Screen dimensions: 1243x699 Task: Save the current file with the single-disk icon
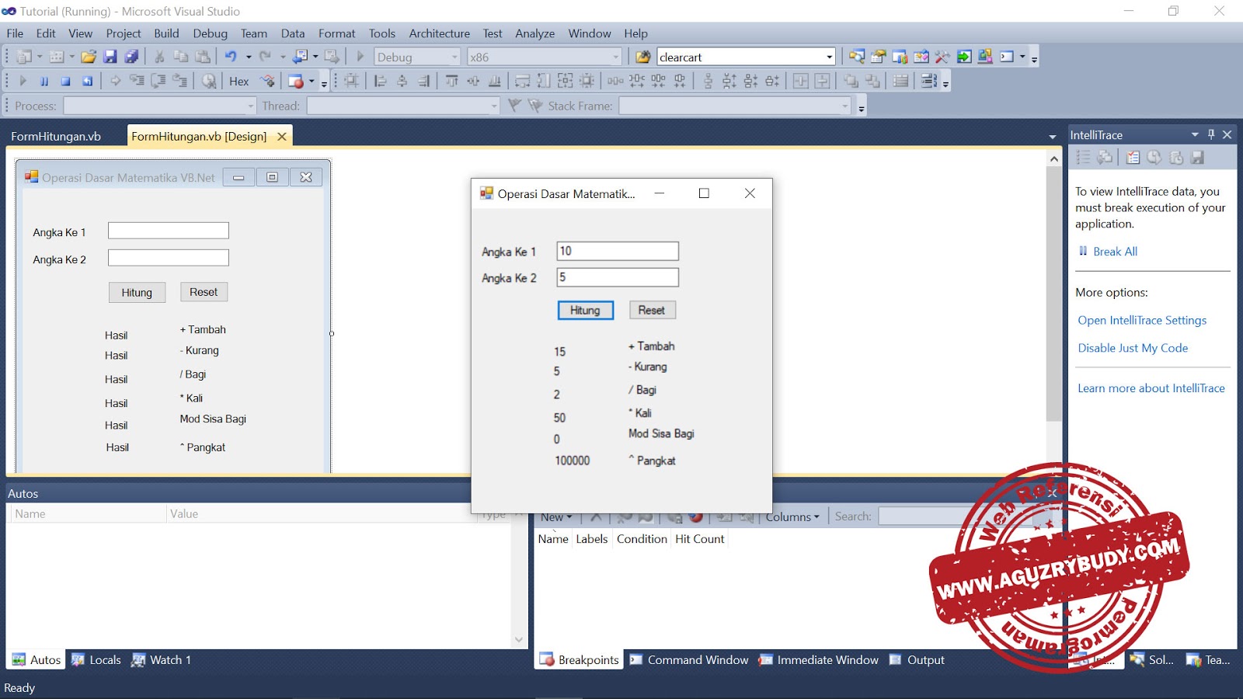[110, 57]
